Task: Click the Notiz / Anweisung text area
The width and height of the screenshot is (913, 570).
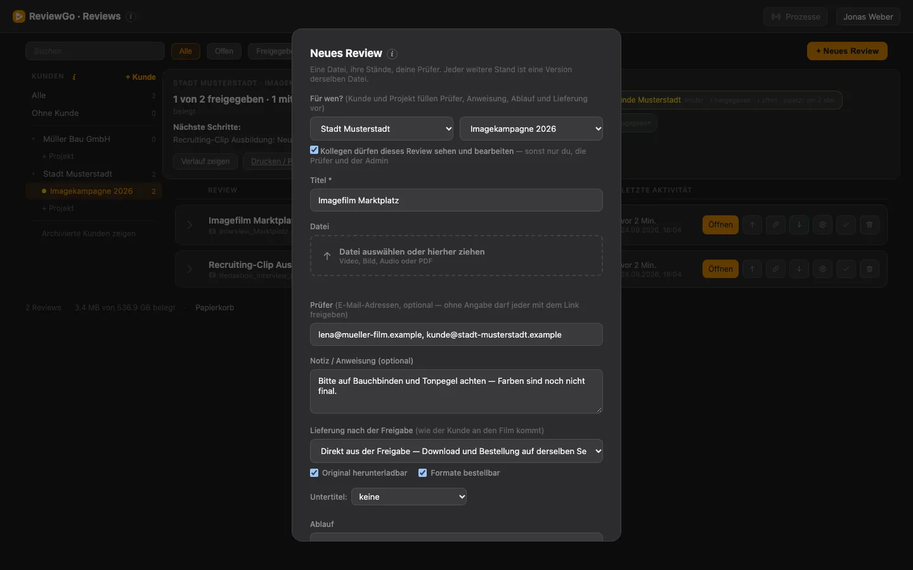Action: point(456,391)
